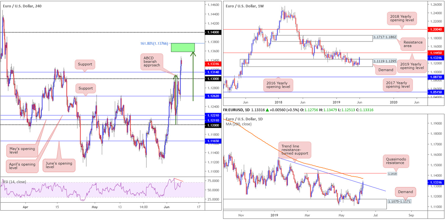445x220 pixels.
Task: Select the 1.12110 price label
Action: tap(213, 120)
